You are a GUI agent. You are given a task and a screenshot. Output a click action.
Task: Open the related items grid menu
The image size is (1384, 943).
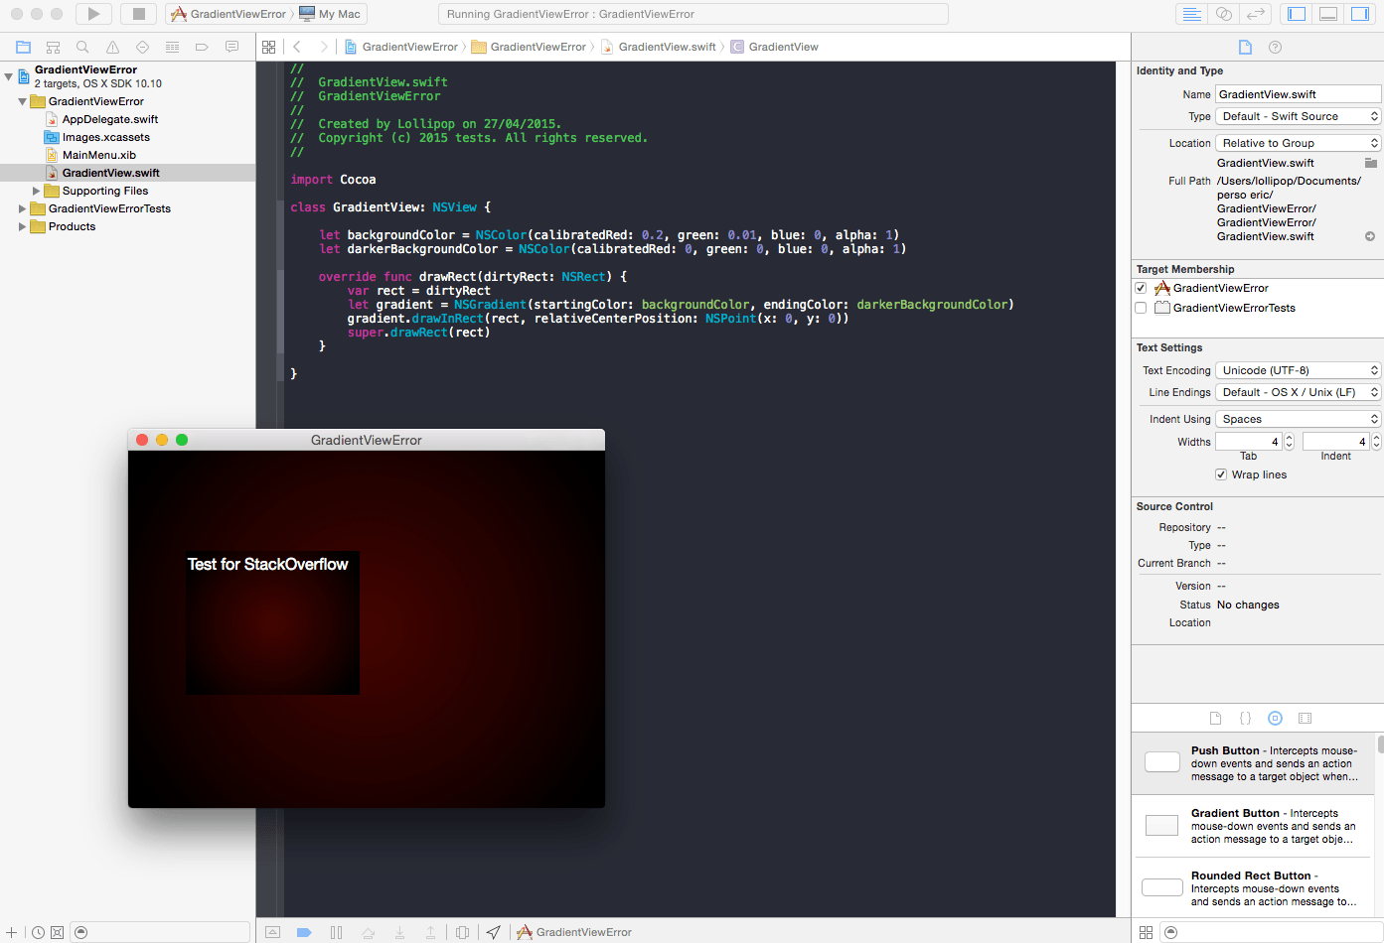[x=268, y=47]
